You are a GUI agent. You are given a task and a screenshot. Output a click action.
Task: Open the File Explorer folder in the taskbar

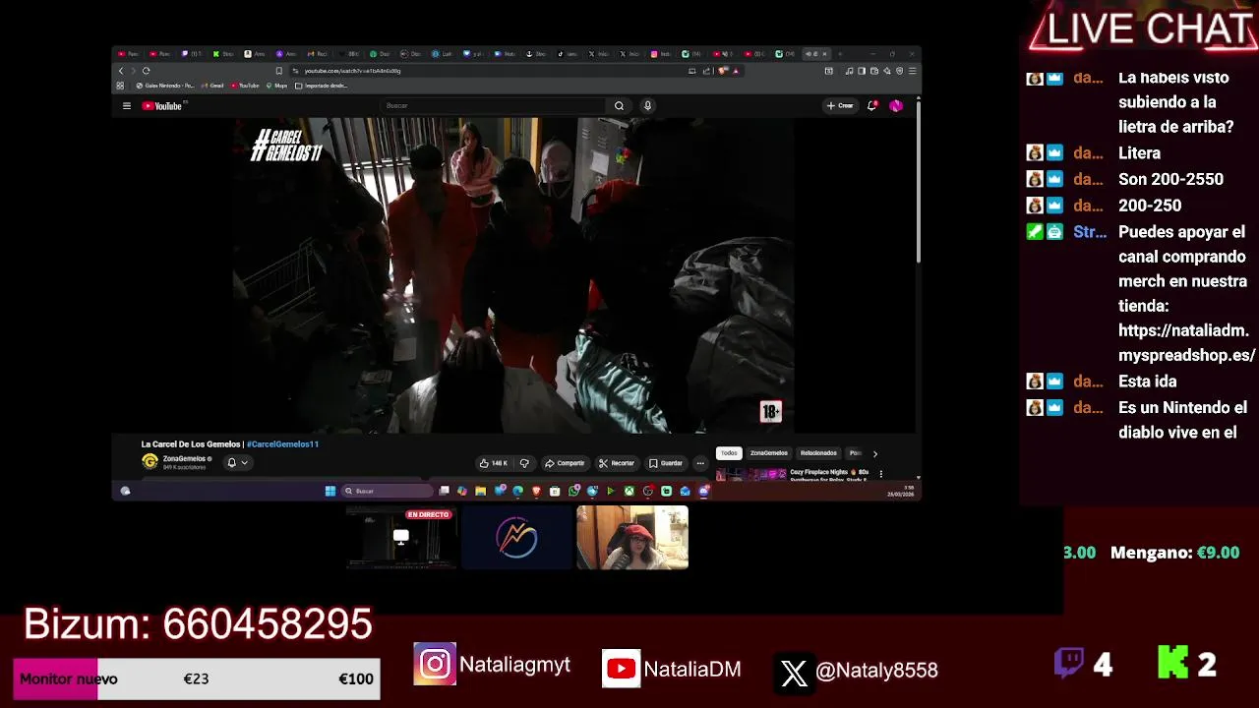click(x=480, y=491)
